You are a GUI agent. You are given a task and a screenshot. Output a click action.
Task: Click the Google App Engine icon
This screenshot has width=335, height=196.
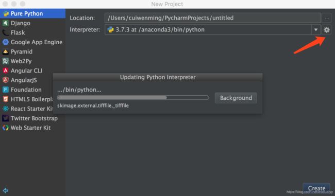6,42
